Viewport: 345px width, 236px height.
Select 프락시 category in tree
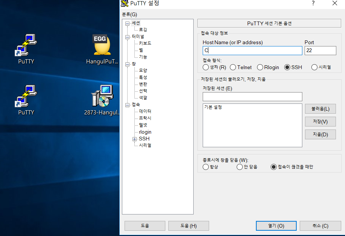point(145,118)
